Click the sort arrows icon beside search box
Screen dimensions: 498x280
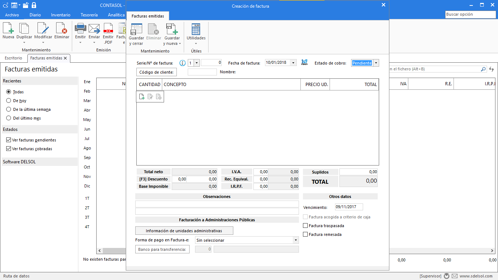point(491,69)
